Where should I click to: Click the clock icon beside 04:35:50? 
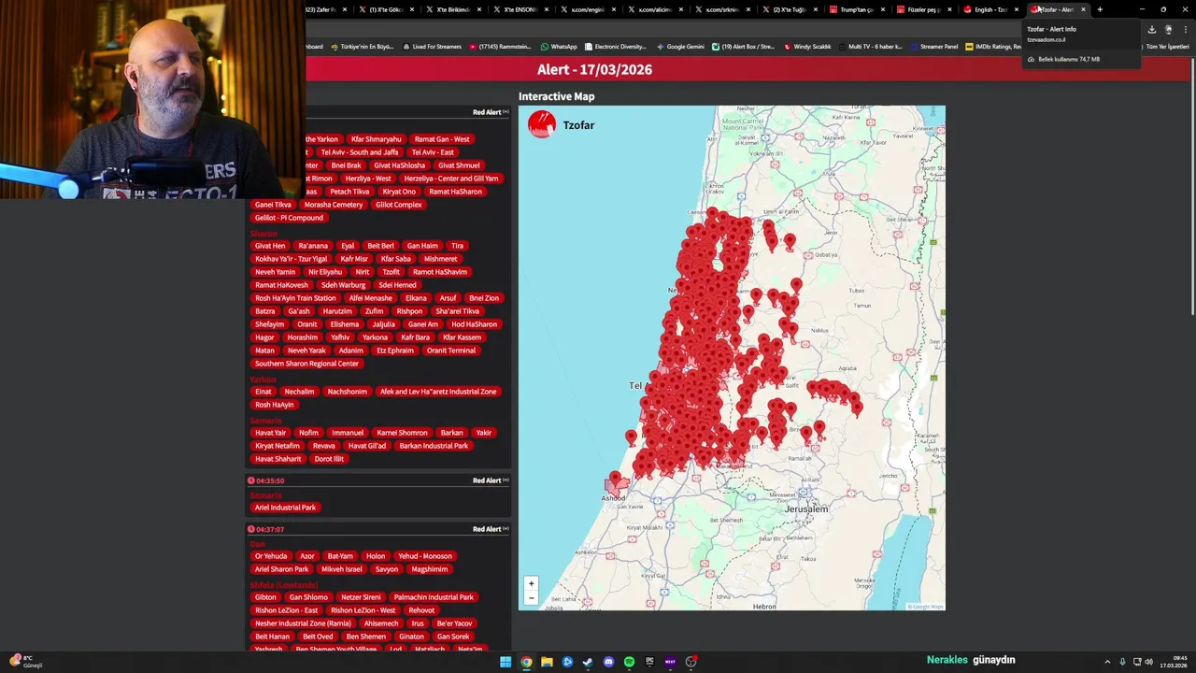[x=251, y=480]
